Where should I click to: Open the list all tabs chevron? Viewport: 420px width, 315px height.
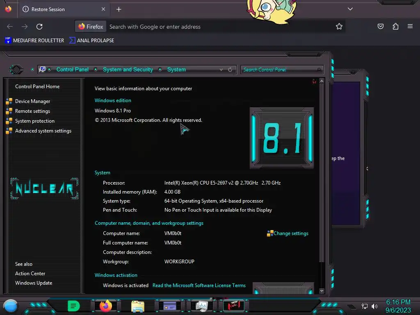click(350, 9)
